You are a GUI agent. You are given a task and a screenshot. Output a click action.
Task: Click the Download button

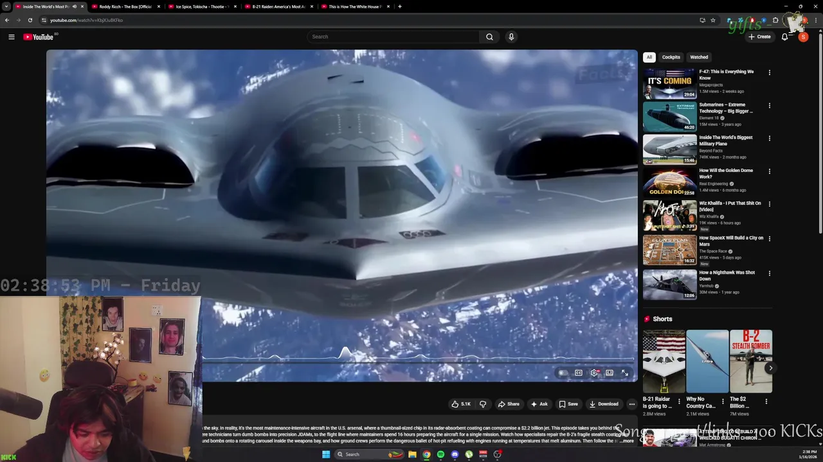[x=604, y=404]
